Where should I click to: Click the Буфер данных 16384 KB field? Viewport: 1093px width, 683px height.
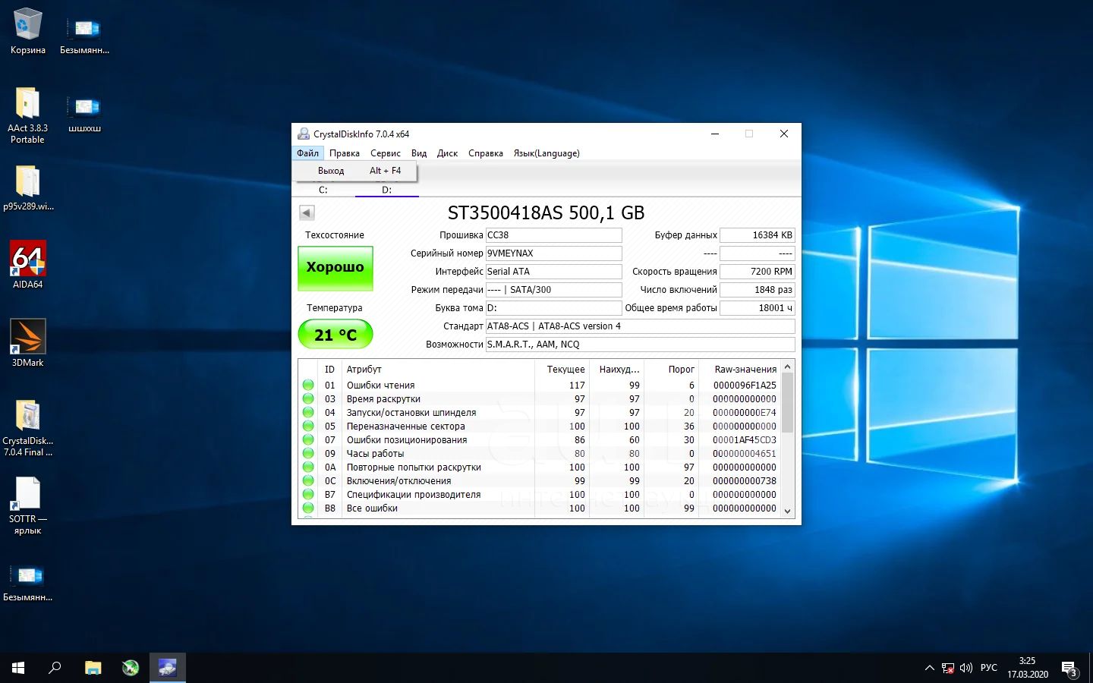click(757, 235)
